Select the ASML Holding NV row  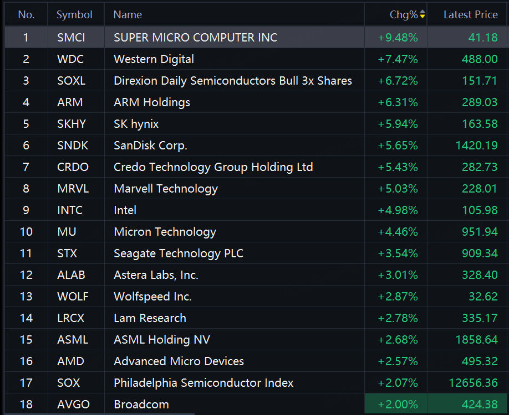click(257, 340)
